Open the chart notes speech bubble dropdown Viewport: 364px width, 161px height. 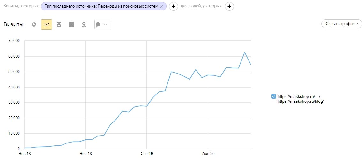click(x=102, y=24)
